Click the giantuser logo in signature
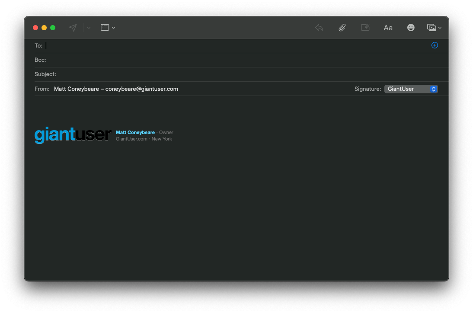This screenshot has height=313, width=473. pyautogui.click(x=73, y=135)
